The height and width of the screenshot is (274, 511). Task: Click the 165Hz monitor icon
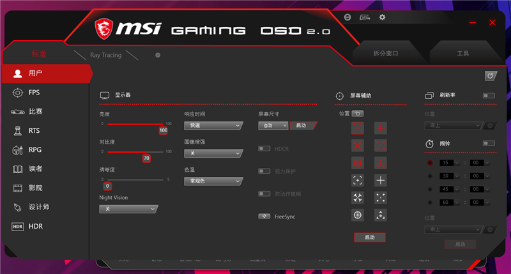click(x=365, y=17)
